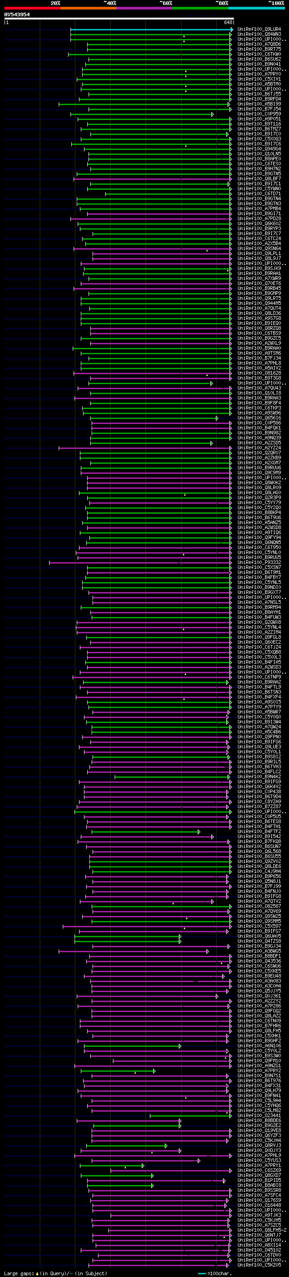Click the UniRef100_C6TKW0 label
The width and height of the screenshot is (289, 1277).
259,54
